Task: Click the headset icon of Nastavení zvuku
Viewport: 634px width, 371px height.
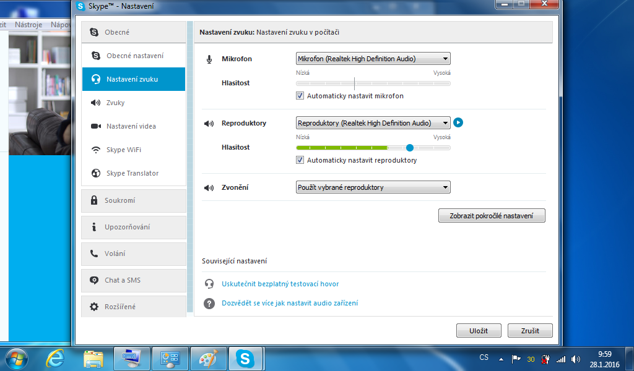Action: 96,79
